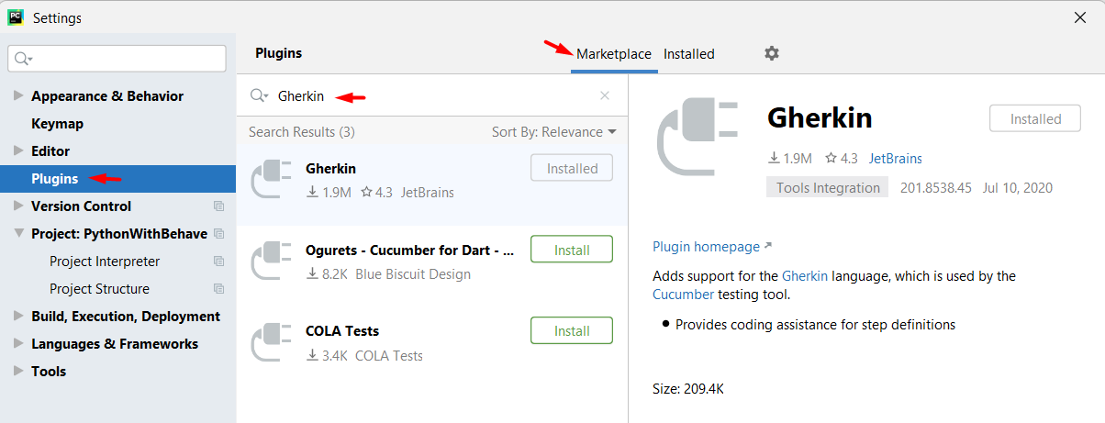Expand the Editor settings section
Image resolution: width=1105 pixels, height=423 pixels.
click(x=18, y=150)
